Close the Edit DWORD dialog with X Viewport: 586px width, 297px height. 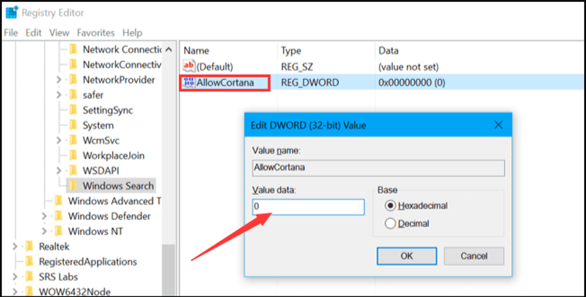(x=498, y=125)
